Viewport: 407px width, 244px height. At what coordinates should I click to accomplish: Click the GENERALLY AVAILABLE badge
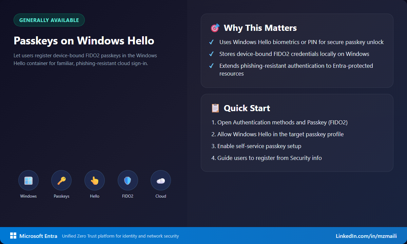click(x=49, y=20)
